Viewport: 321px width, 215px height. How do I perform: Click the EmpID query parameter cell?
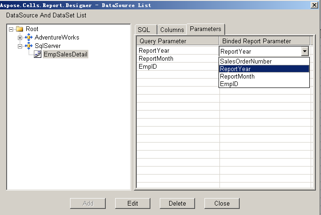(178, 66)
